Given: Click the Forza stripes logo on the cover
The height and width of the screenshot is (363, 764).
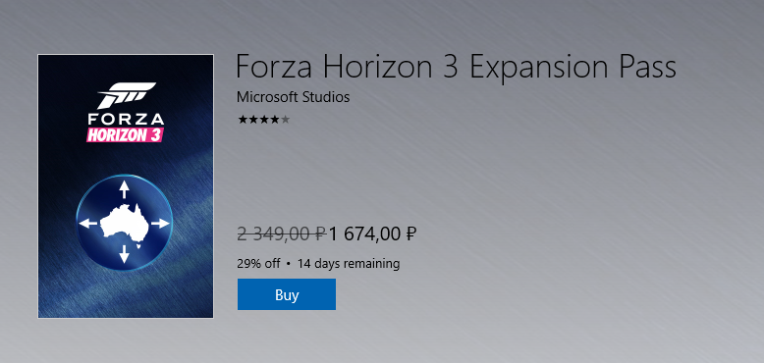Looking at the screenshot, I should coord(127,95).
